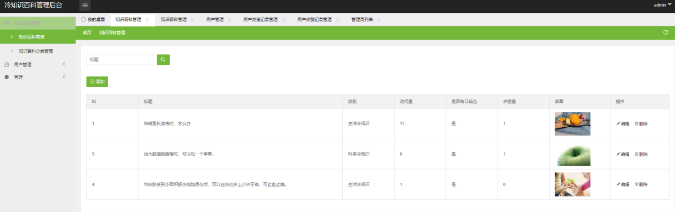Close the 用户点赞记录管理 tab

pos(338,20)
